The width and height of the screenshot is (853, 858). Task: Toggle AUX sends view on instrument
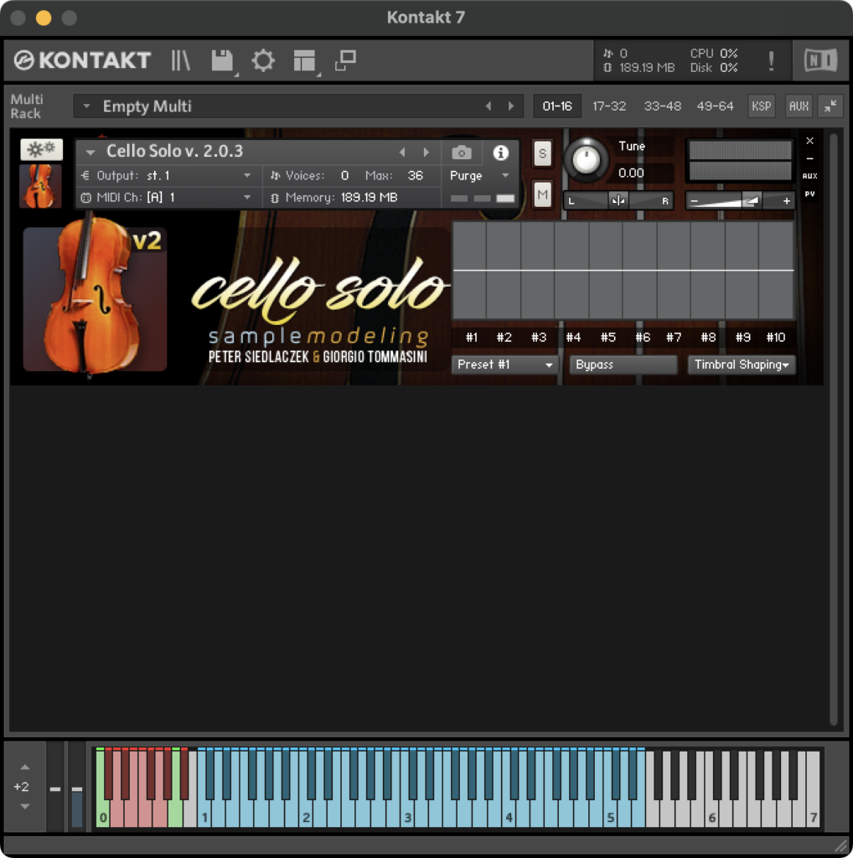[809, 176]
